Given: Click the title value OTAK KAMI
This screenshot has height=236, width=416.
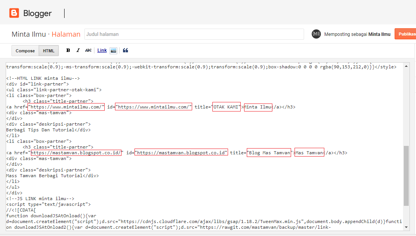Looking at the screenshot, I should [226, 107].
